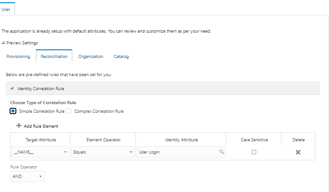
Task: Click the Target Attribute column header
Action: point(40,140)
